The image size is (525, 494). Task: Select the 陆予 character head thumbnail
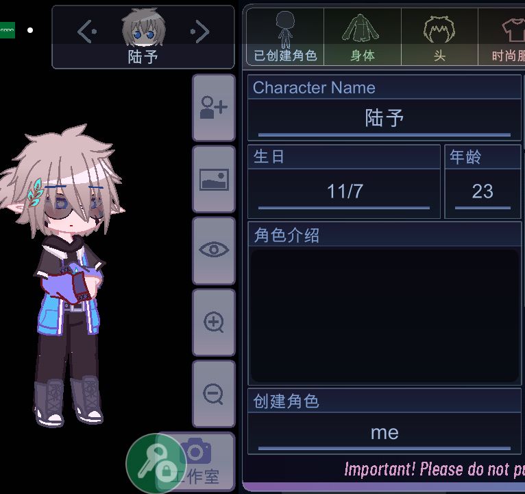pyautogui.click(x=143, y=27)
